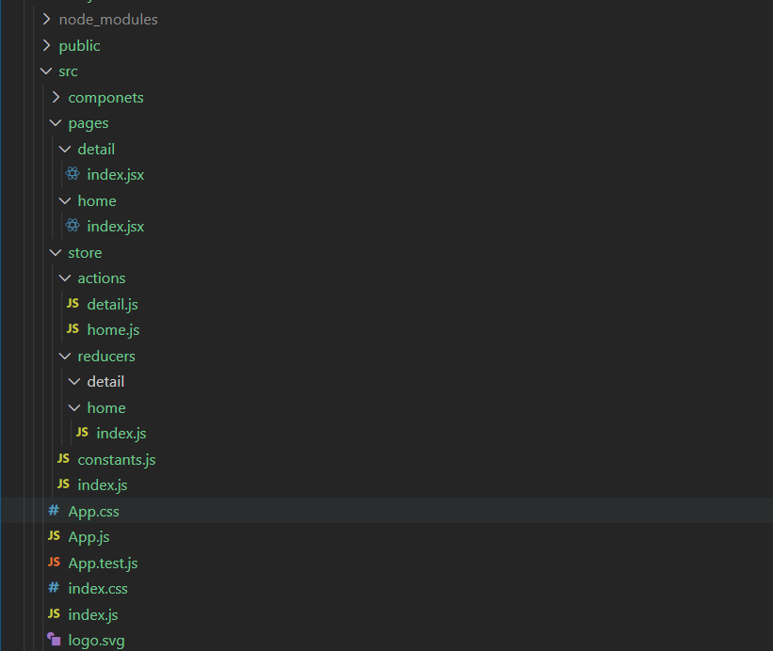
Task: Open App.test.js file
Action: tap(103, 564)
